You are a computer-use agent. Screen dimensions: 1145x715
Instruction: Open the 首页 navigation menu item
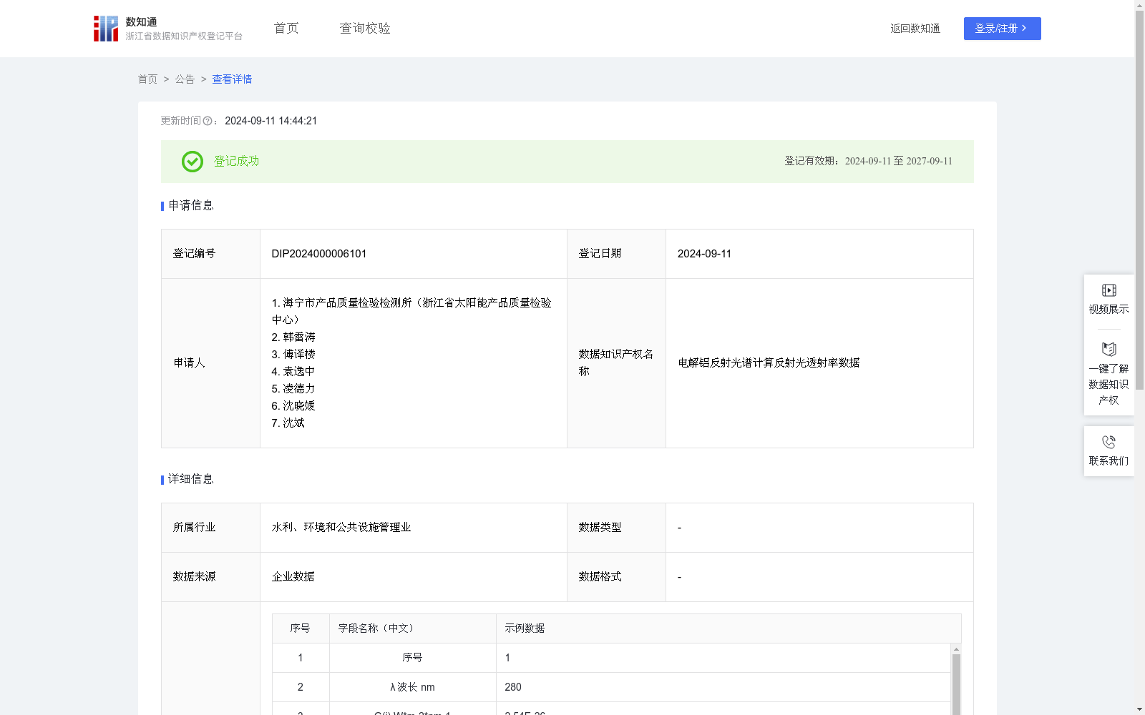tap(286, 29)
